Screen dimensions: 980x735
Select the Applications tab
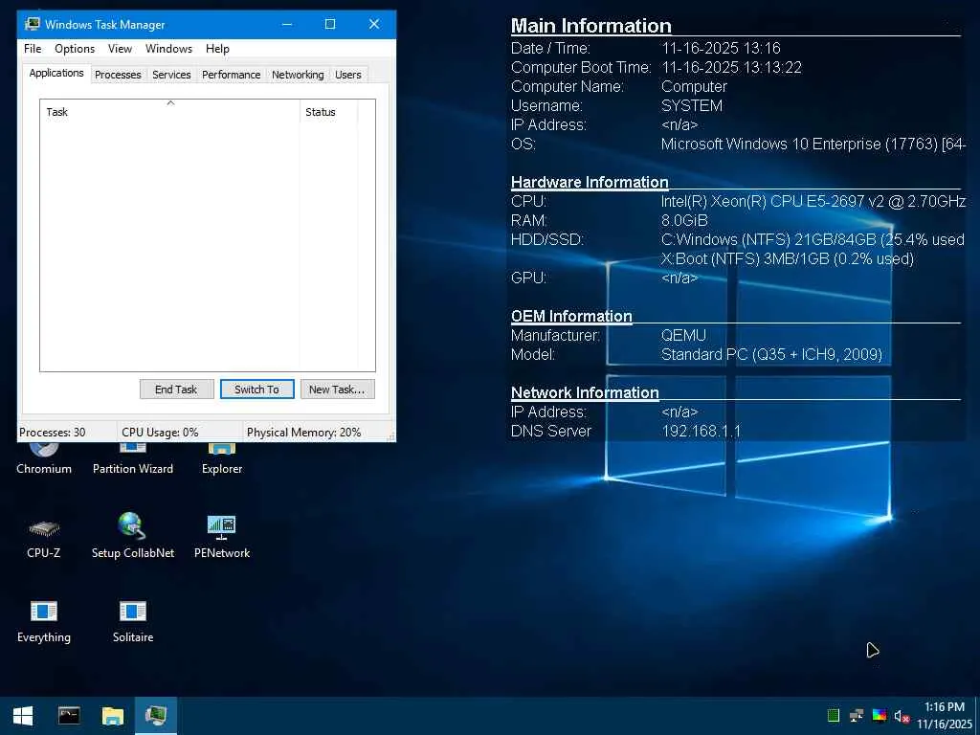click(x=56, y=73)
